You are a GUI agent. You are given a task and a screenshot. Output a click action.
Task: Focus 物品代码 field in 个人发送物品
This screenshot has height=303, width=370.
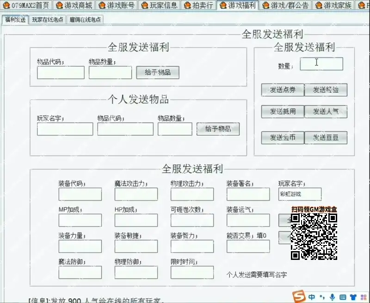click(125, 129)
